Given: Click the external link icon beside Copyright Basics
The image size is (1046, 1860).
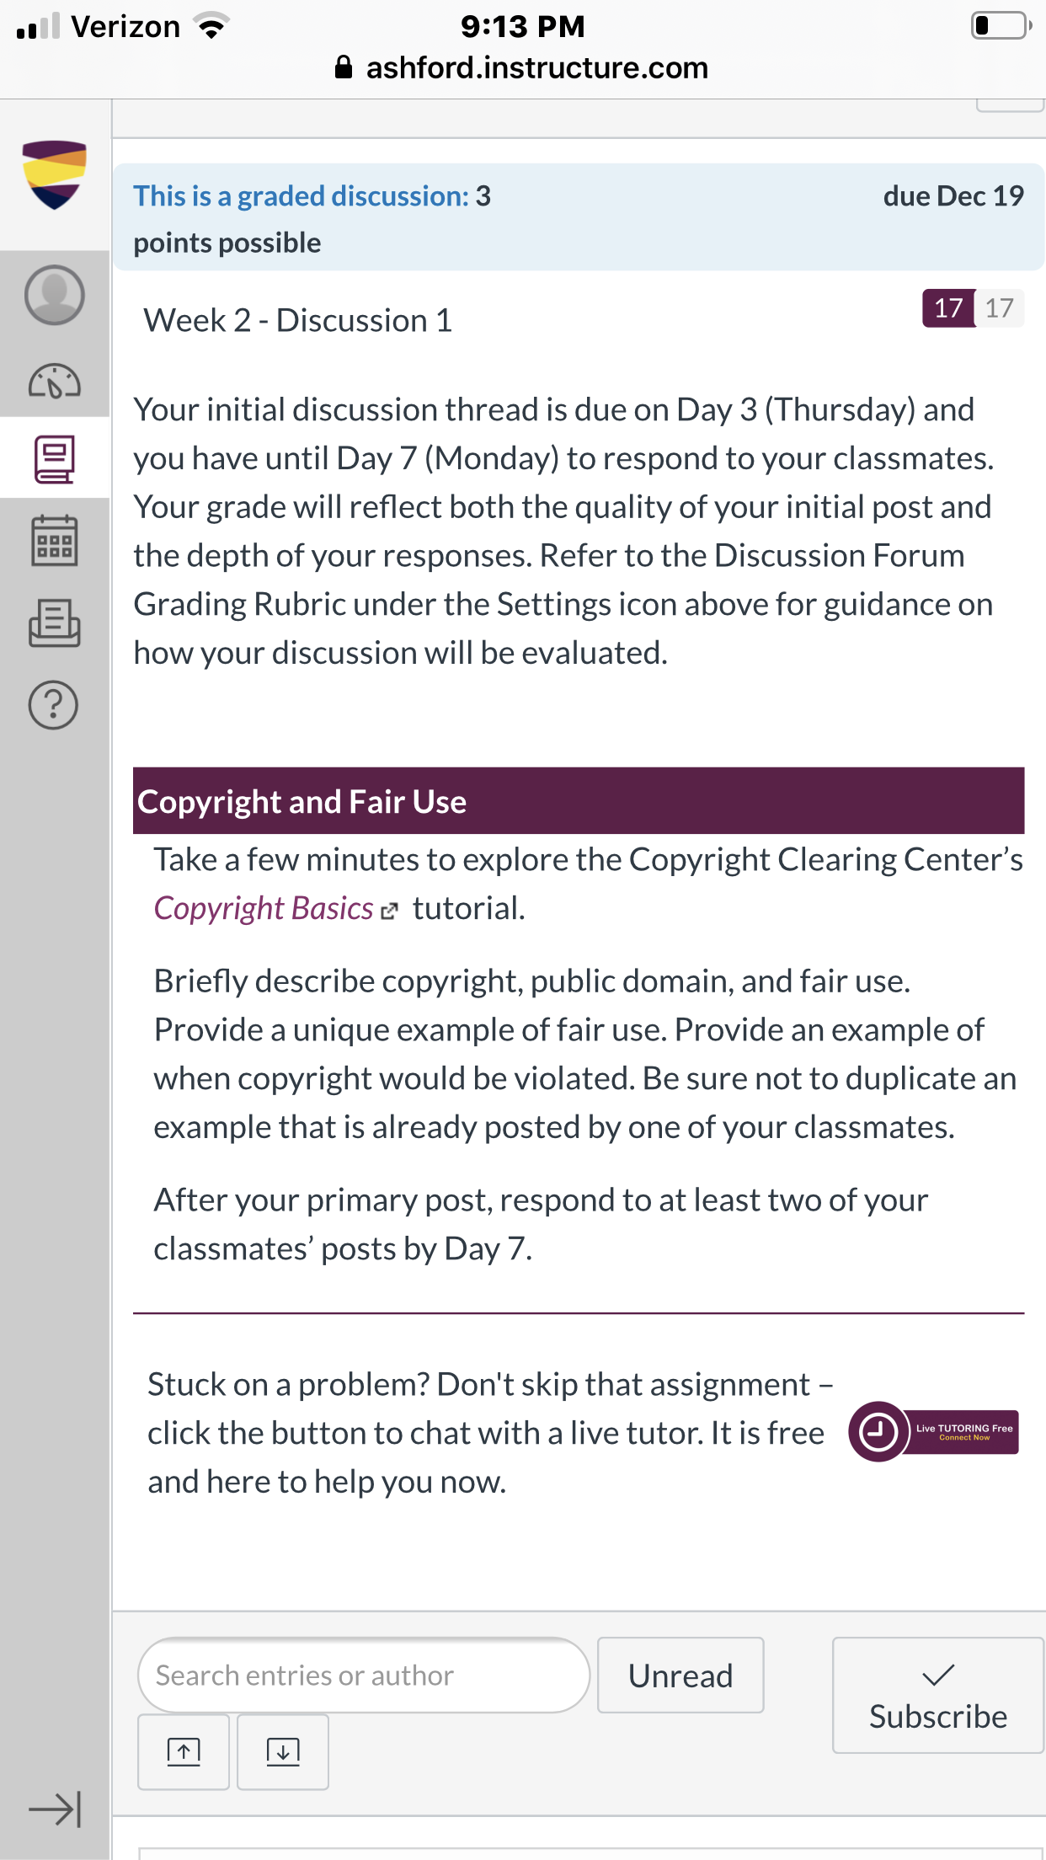Looking at the screenshot, I should (x=388, y=911).
